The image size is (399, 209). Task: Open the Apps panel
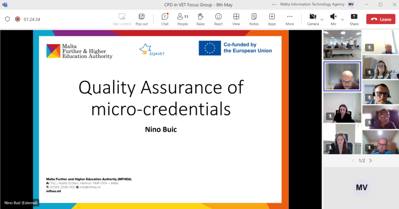pyautogui.click(x=272, y=19)
